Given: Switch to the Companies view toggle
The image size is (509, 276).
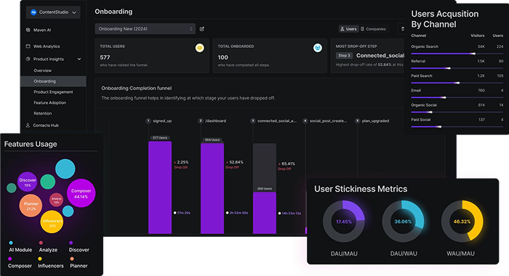Looking at the screenshot, I should click(373, 29).
